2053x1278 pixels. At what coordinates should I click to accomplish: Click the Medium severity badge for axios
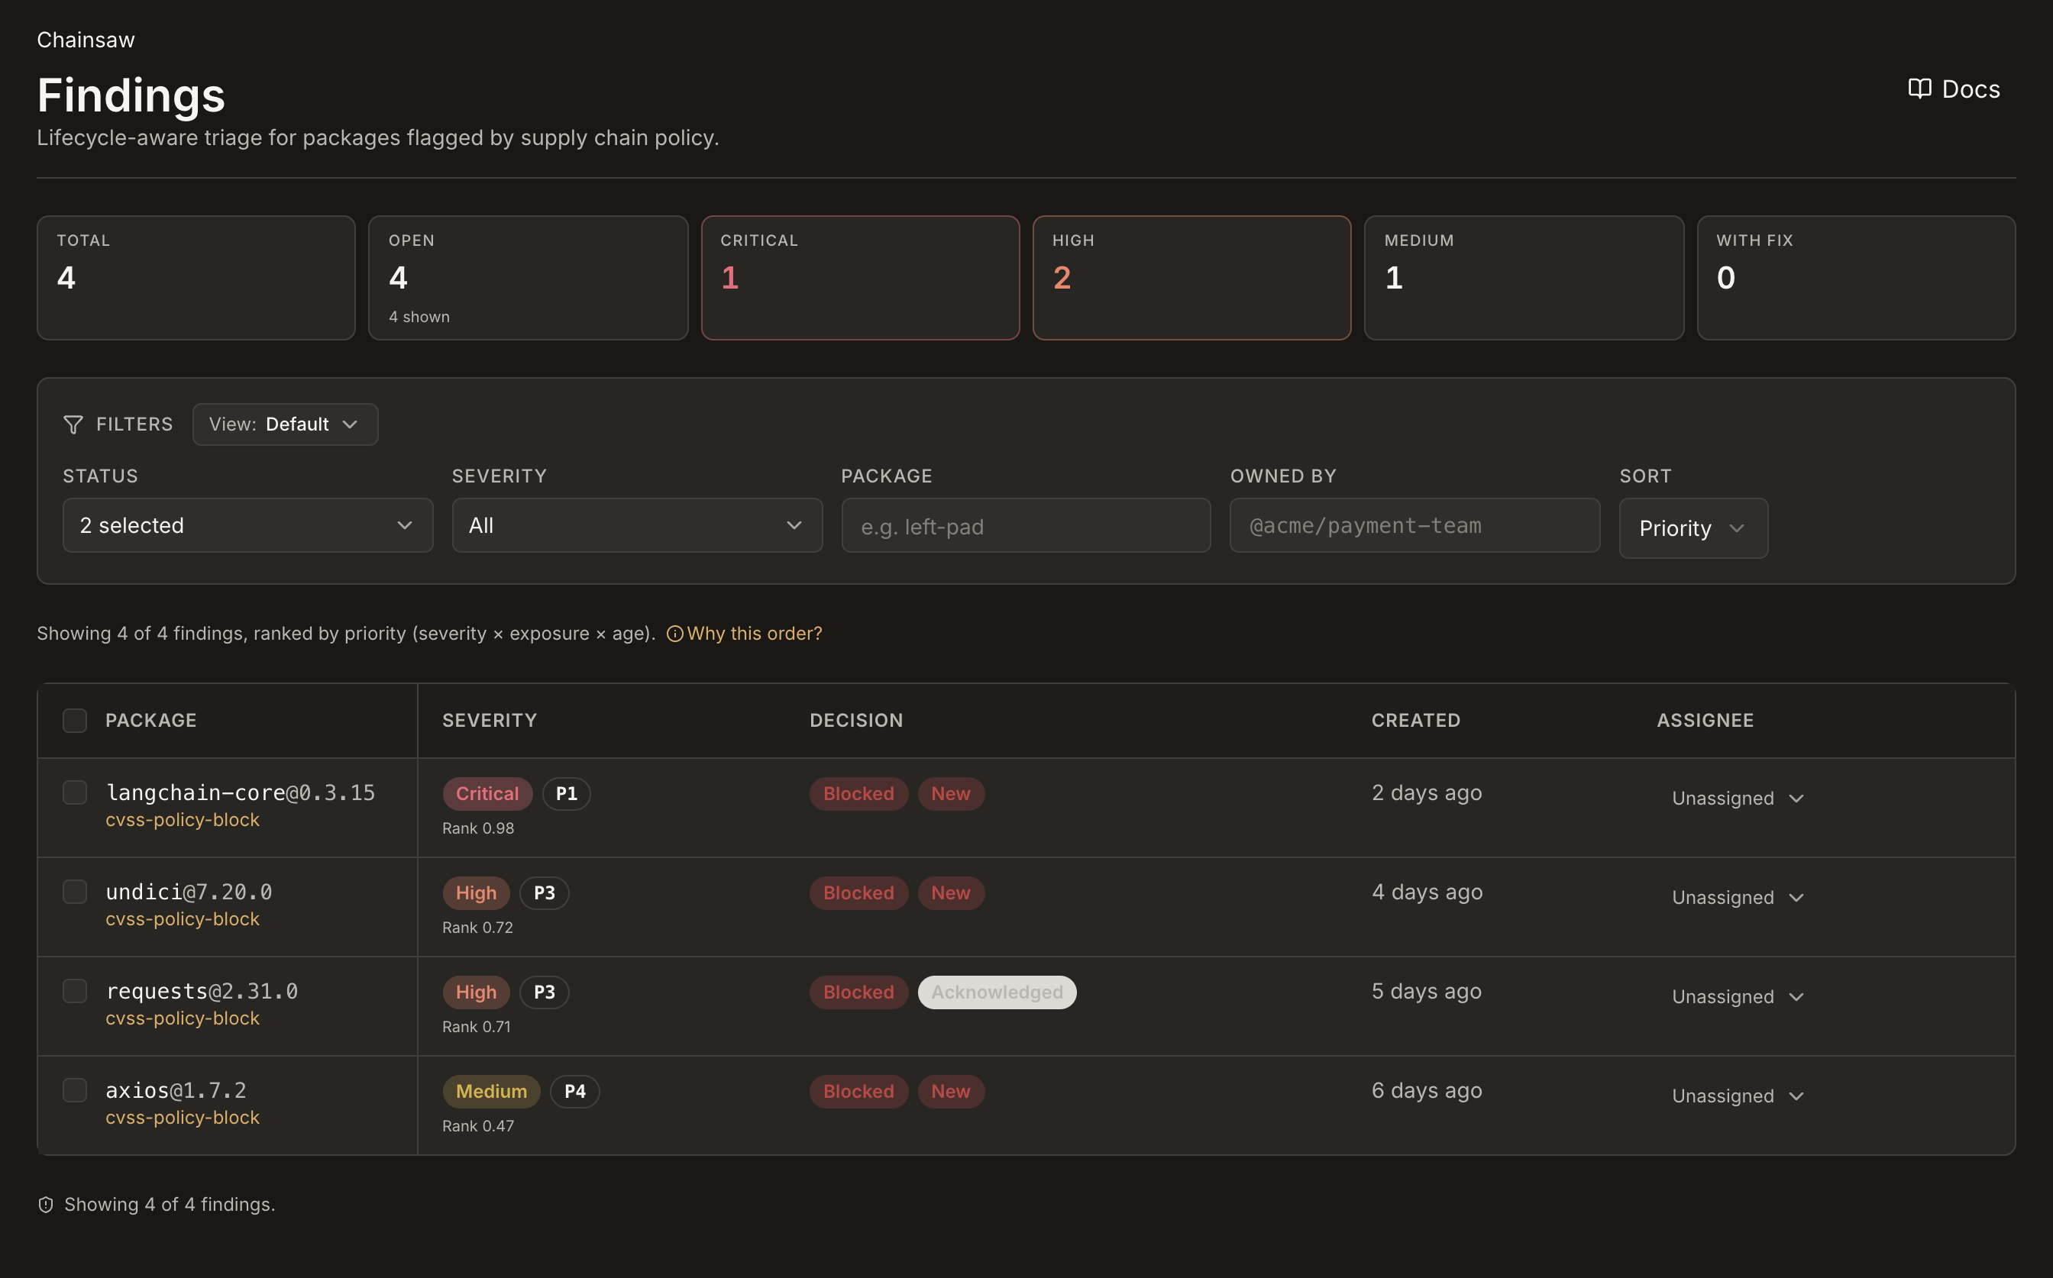point(491,1091)
